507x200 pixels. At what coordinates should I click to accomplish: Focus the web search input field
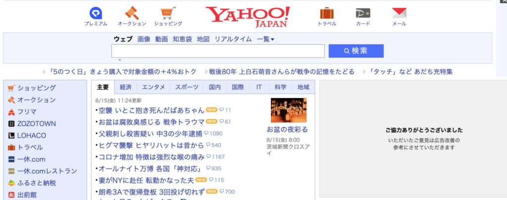tap(218, 51)
